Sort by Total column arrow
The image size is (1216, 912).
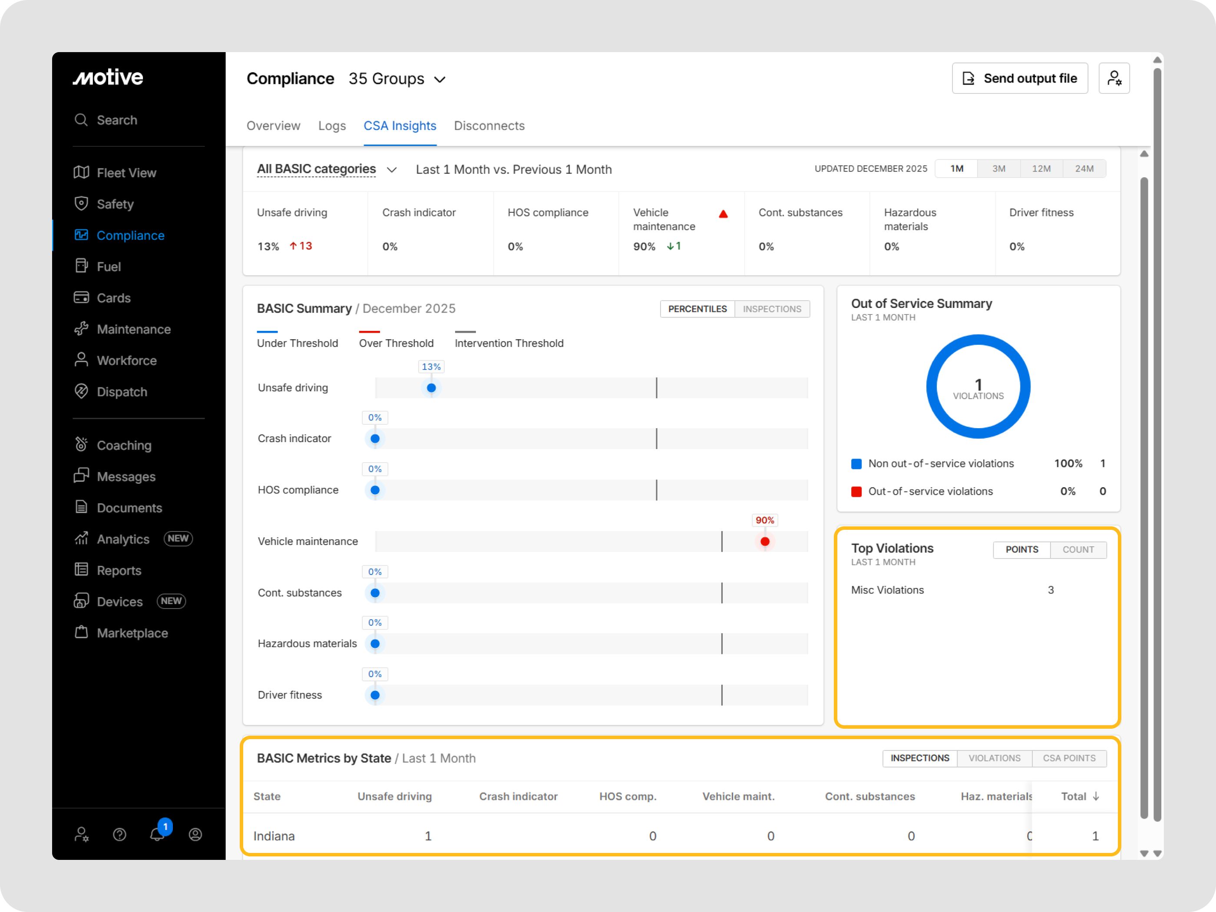pos(1096,796)
